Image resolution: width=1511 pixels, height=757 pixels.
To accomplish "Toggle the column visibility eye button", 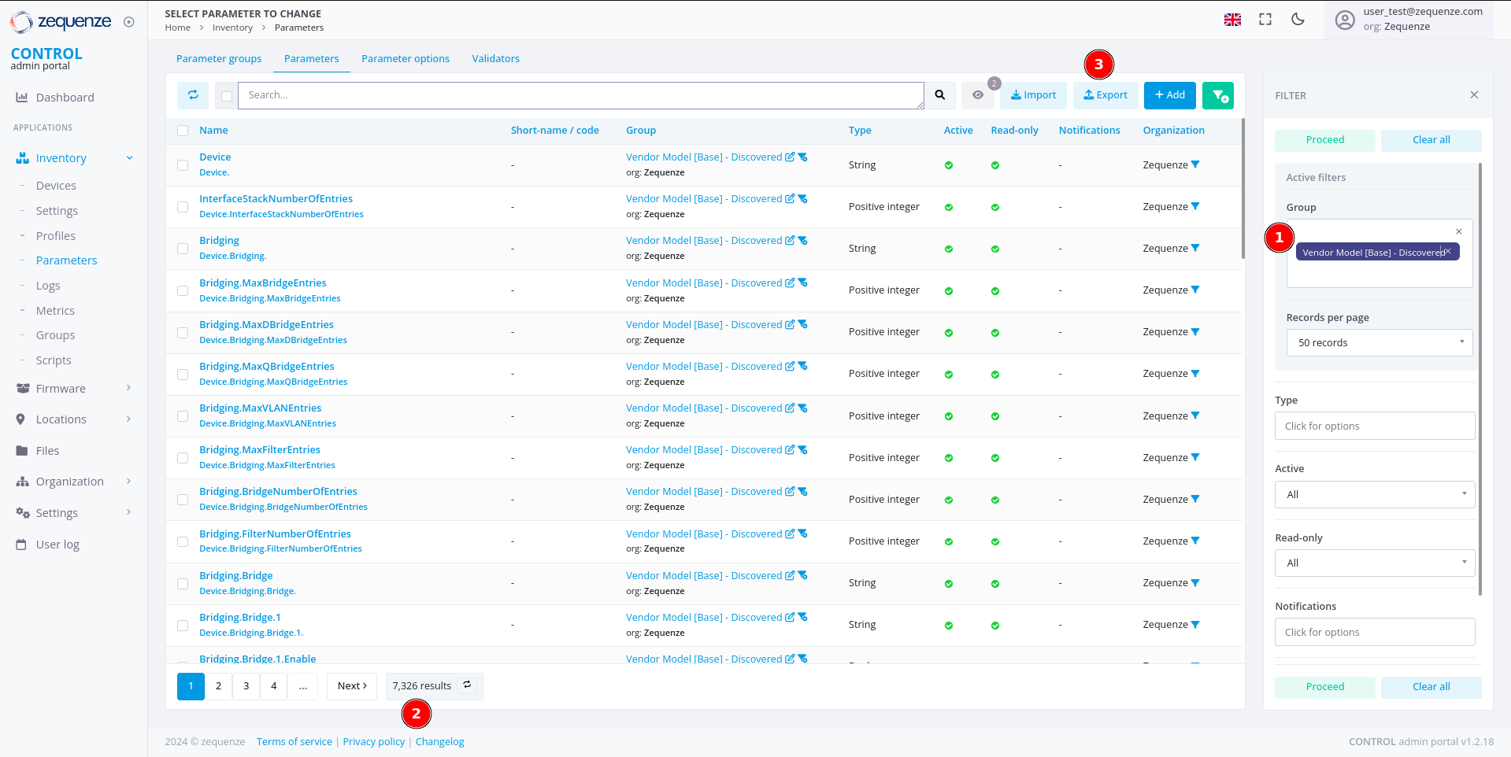I will [978, 95].
